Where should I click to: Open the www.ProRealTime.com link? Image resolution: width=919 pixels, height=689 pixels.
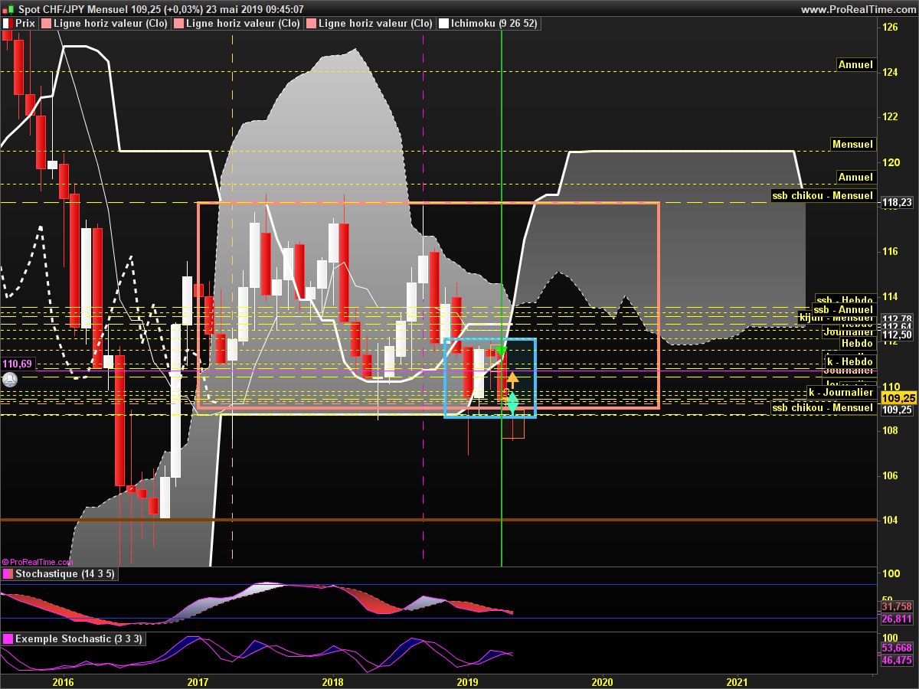point(858,9)
